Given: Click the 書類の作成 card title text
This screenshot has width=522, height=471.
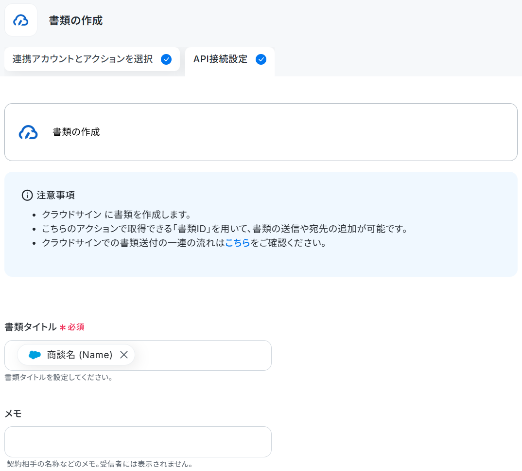Looking at the screenshot, I should [x=76, y=132].
